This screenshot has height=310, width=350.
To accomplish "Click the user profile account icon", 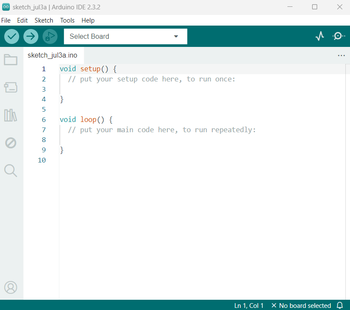I will click(11, 287).
